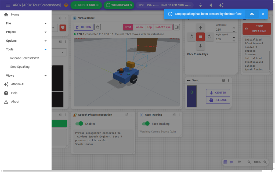Open Face Tracking more-options menu
This screenshot has width=275, height=172.
[179, 115]
